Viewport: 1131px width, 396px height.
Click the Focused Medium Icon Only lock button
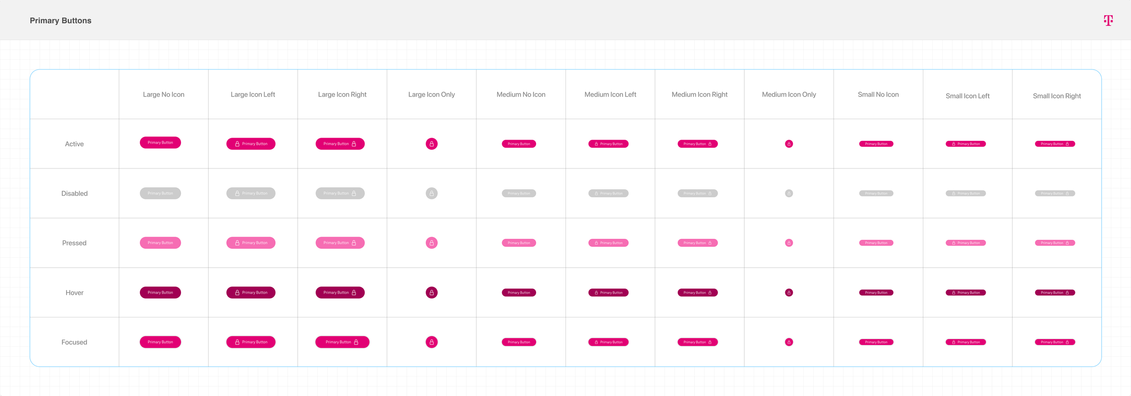coord(789,342)
